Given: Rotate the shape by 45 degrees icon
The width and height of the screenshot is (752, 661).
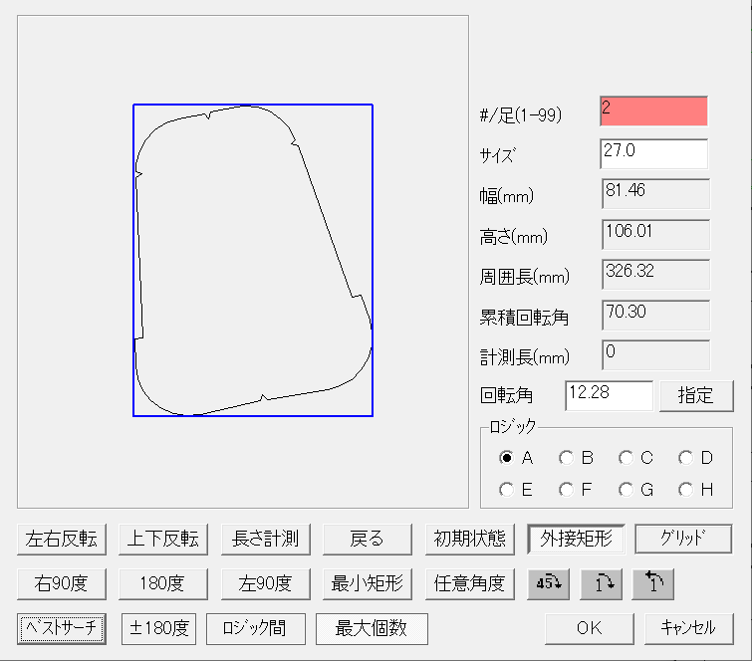Looking at the screenshot, I should click(548, 583).
